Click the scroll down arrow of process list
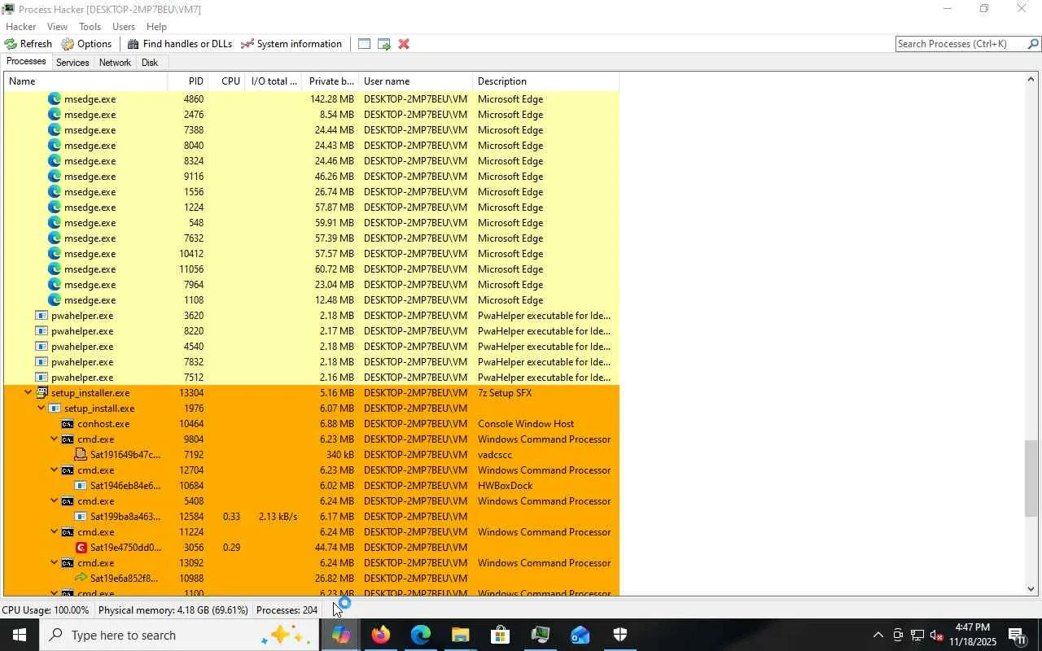This screenshot has width=1042, height=651. [x=1031, y=589]
